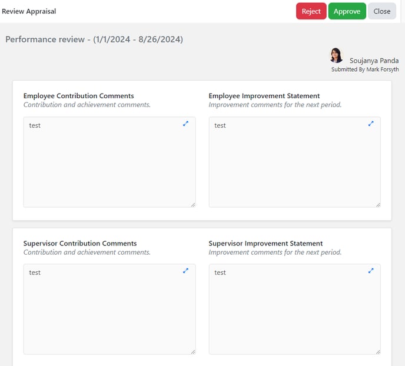The image size is (405, 366).
Task: Expand the Employee Contribution Comments box
Action: click(185, 124)
